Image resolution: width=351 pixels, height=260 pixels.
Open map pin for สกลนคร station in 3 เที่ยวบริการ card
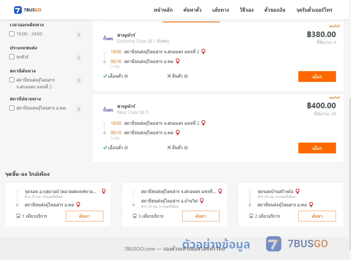tap(220, 191)
